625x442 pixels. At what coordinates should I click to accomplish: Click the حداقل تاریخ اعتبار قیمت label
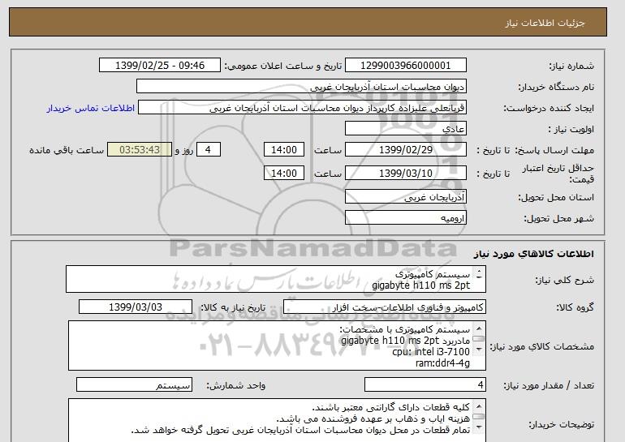tap(558, 174)
